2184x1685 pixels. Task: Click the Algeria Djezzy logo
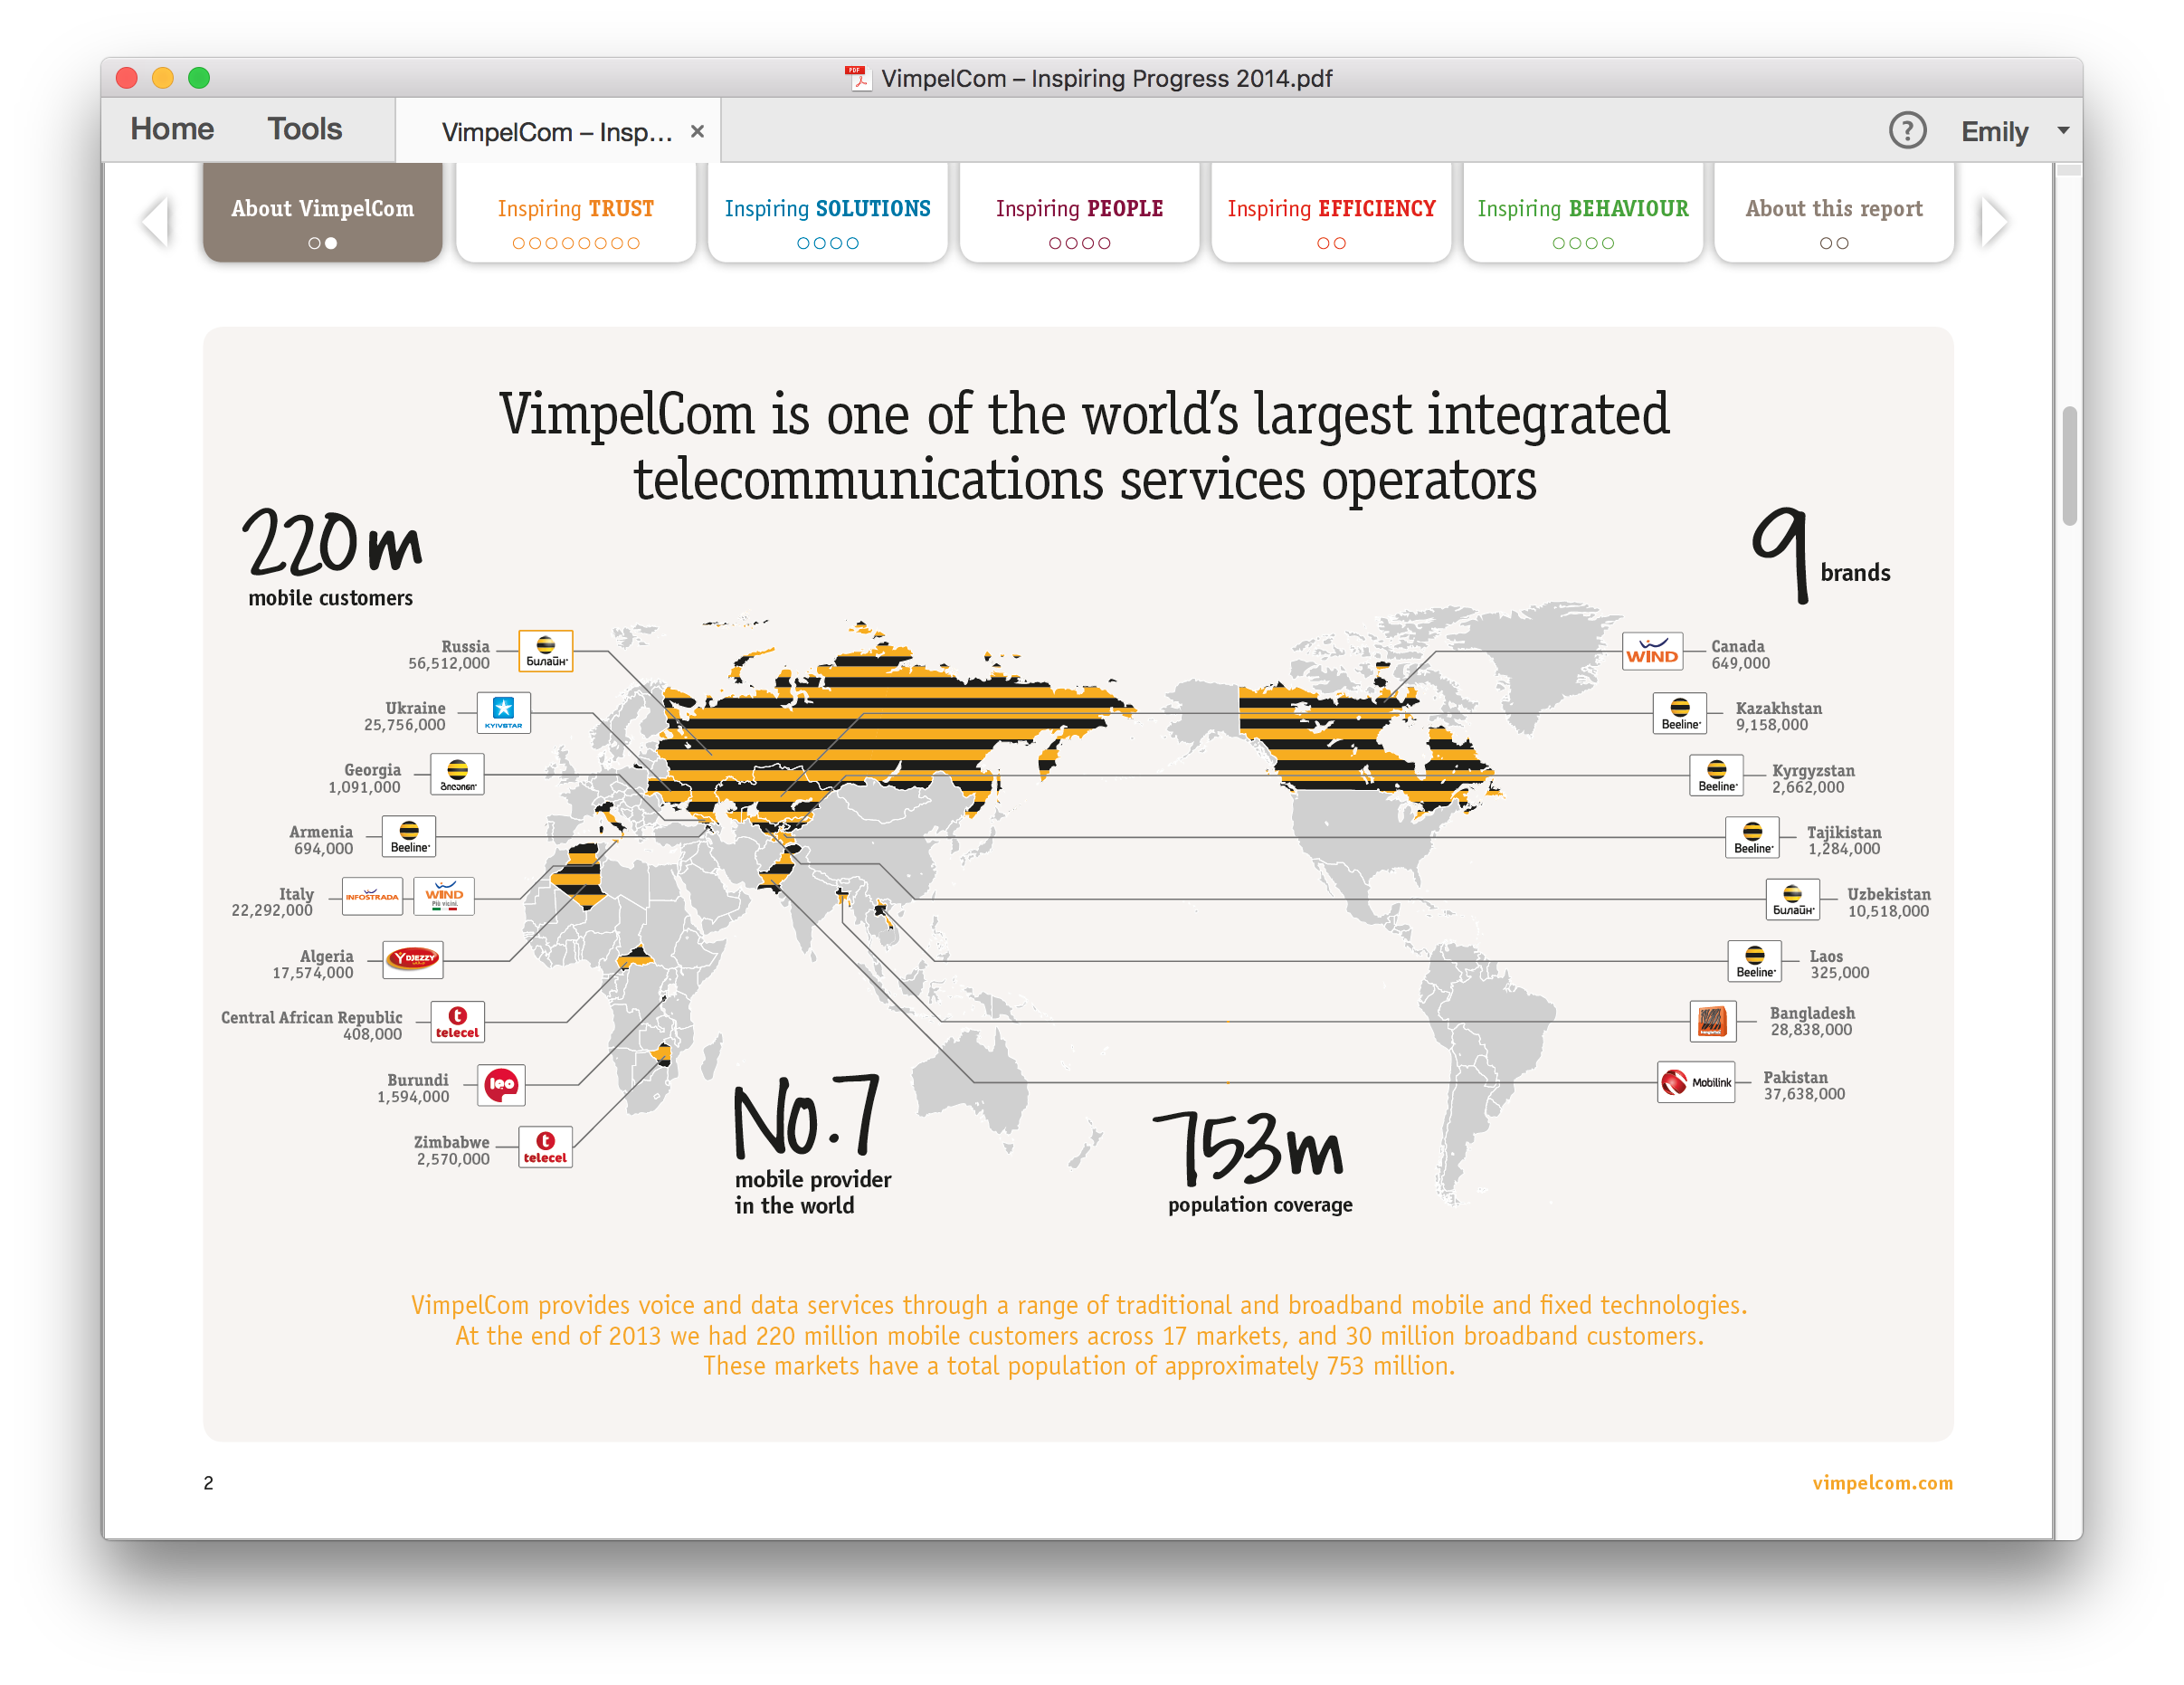413,960
